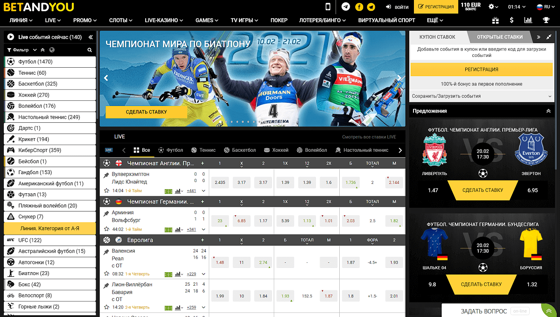Select the Настольный теннис filter tab
The height and width of the screenshot is (317, 560).
(x=362, y=150)
